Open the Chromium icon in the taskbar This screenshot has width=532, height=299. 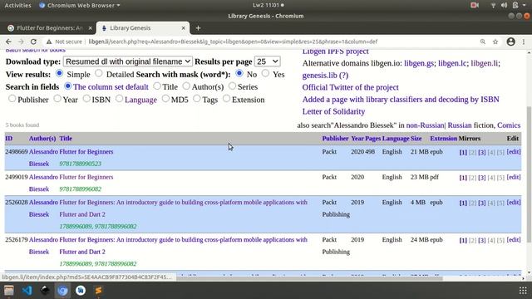(62, 291)
